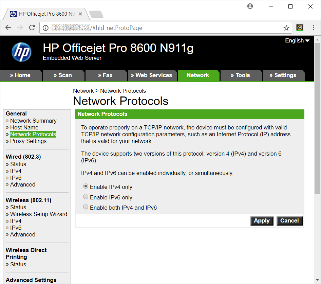Click the scrollbar up arrow
The width and height of the screenshot is (321, 284).
coord(317,39)
